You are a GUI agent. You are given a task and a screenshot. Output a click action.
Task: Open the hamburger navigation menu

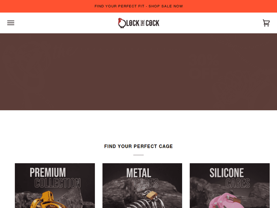(x=11, y=23)
